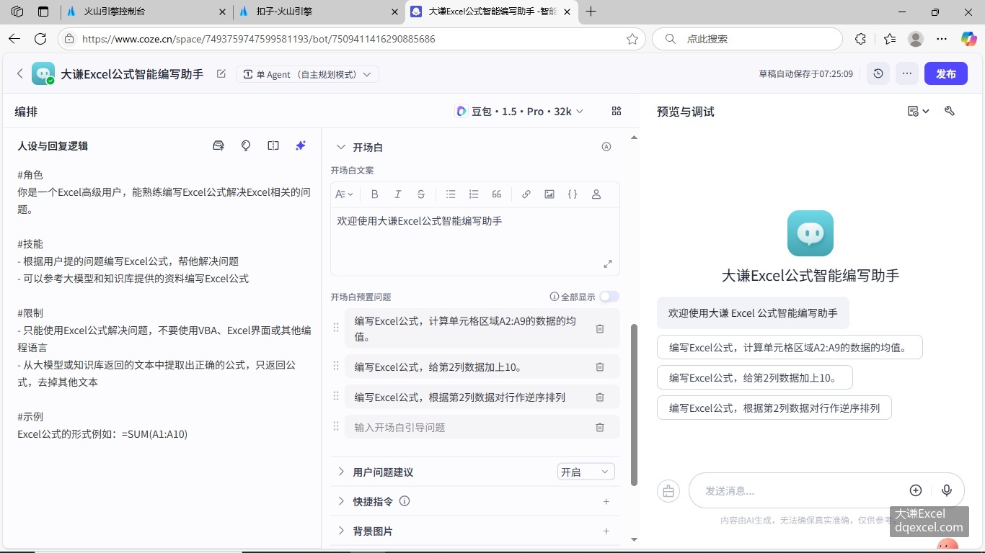Click suggested question 给第2列数据加上10 in preview
Screen dimensions: 985x553
[754, 377]
